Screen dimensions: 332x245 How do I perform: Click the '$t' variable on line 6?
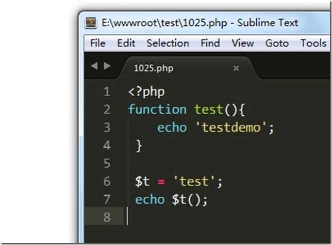click(142, 181)
